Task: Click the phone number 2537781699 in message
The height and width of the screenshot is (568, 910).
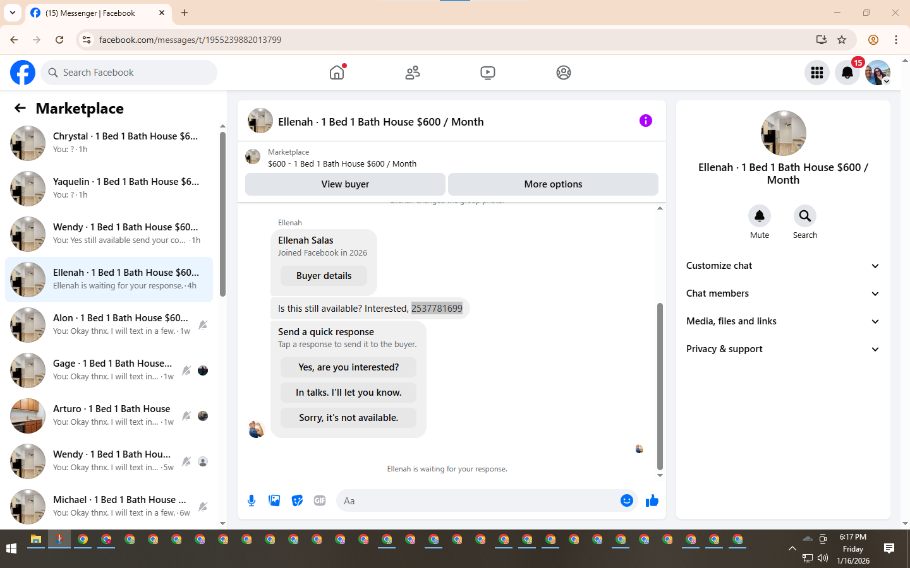Action: (437, 309)
